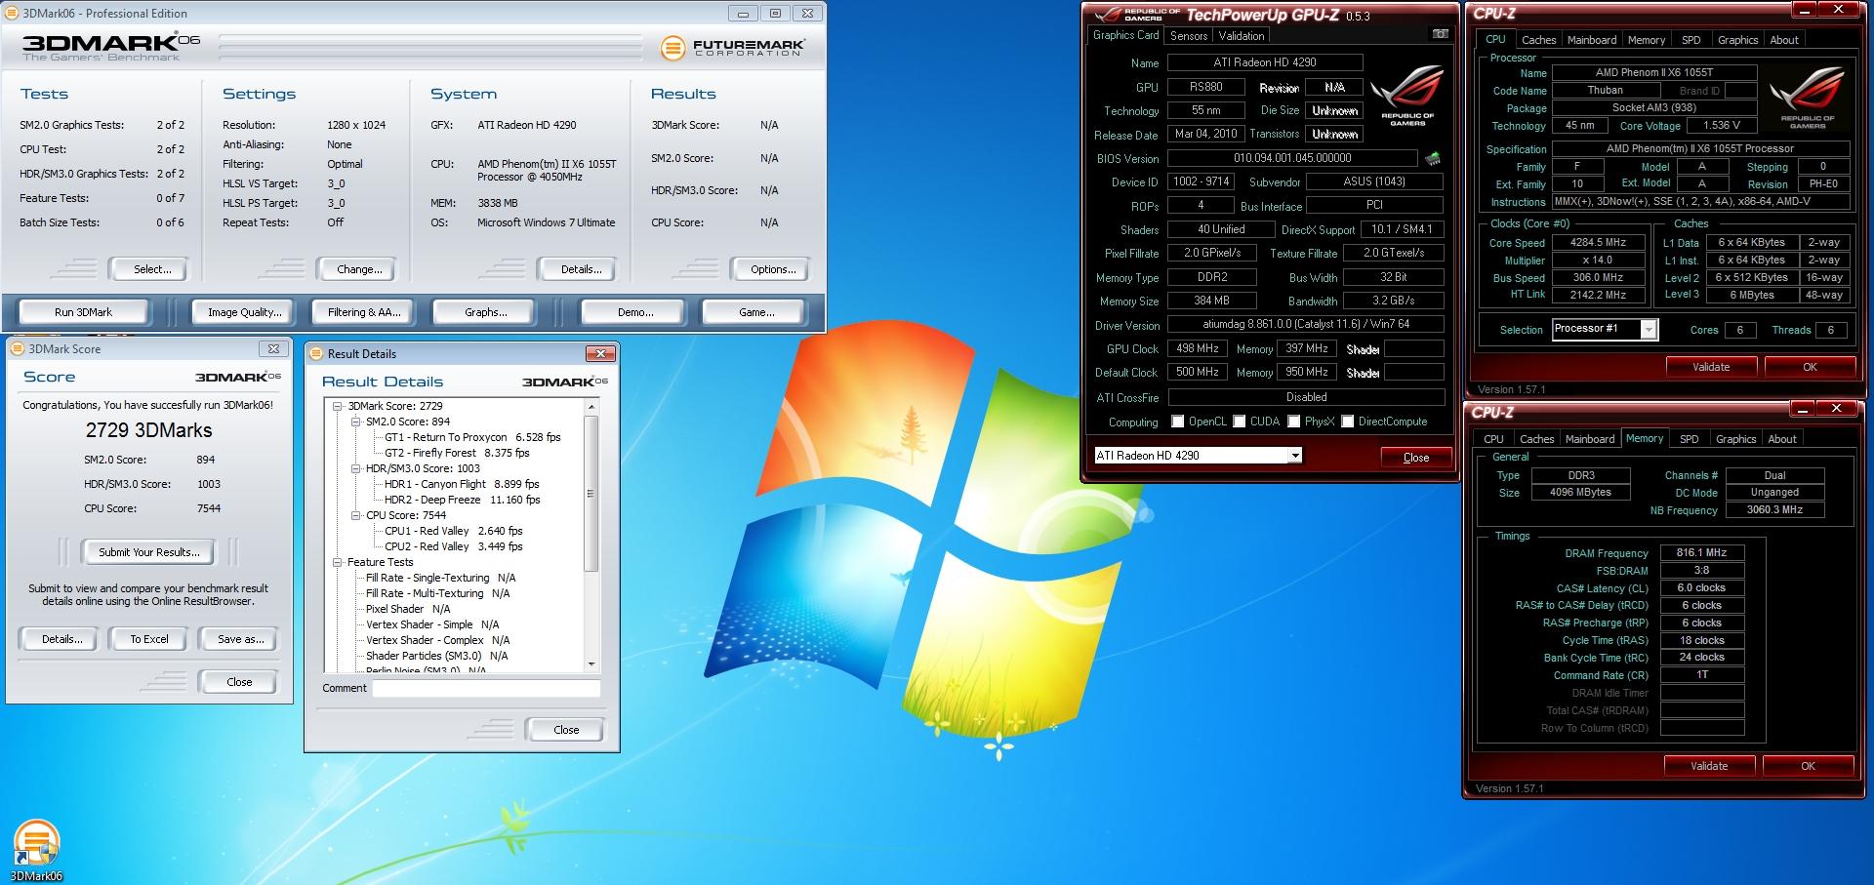Open the ATI Radeon HD 4290 dropdown
Screen dimensions: 1874x885
(x=1294, y=456)
